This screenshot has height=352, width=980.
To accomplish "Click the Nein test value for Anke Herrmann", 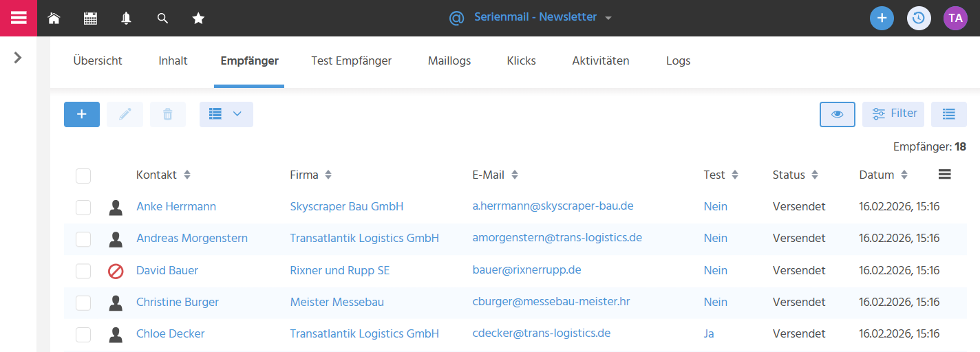I will click(716, 206).
